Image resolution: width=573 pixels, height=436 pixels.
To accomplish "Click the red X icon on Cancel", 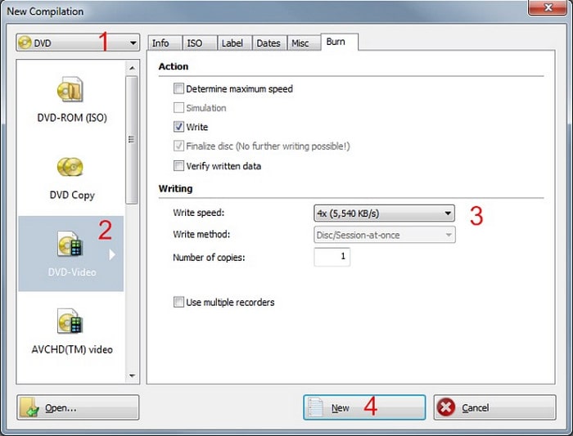I will (x=446, y=407).
